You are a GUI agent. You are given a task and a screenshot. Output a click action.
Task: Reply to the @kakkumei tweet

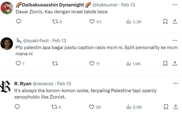18,21
